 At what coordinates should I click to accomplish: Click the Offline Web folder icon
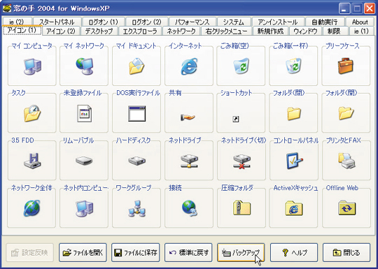click(346, 208)
